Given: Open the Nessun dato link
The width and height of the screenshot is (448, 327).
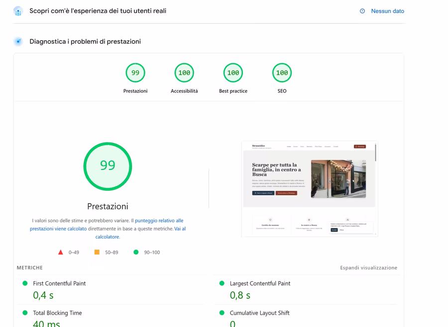Looking at the screenshot, I should point(387,11).
